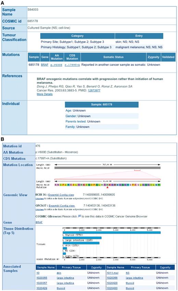Select 'Gender: Unknown' row

[102, 116]
